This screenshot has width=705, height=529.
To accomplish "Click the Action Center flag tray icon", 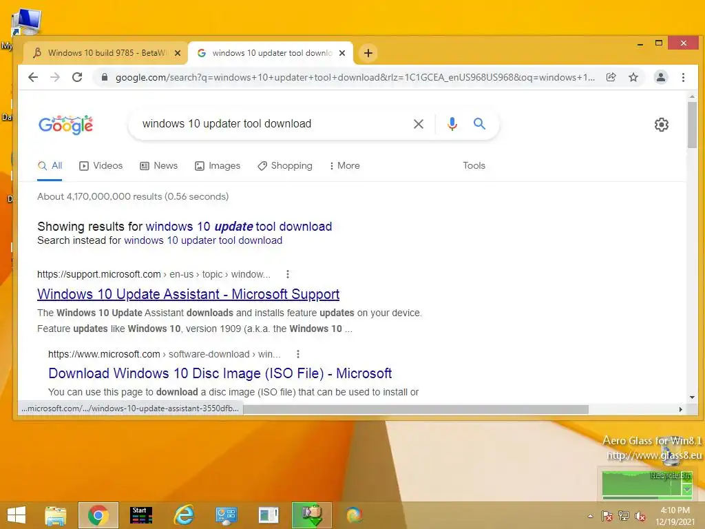I will [x=607, y=516].
